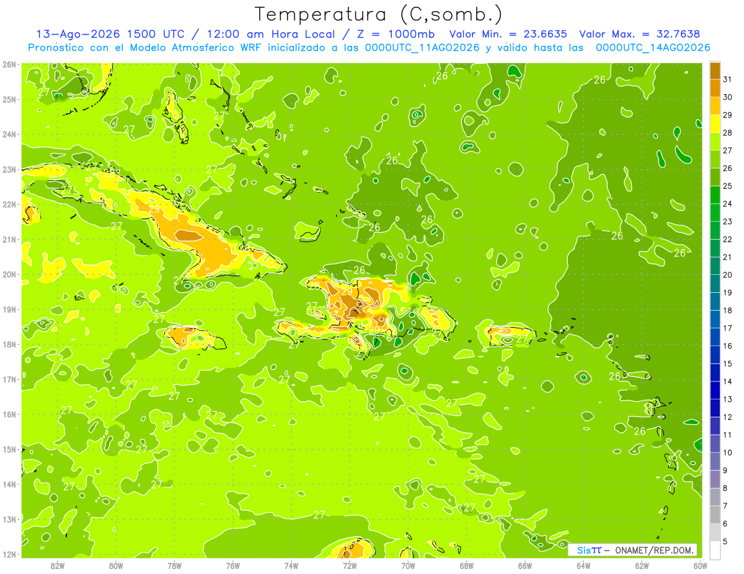
Task: Pick the darkest orange-brown swatch above legend 31
Action: pyautogui.click(x=715, y=71)
